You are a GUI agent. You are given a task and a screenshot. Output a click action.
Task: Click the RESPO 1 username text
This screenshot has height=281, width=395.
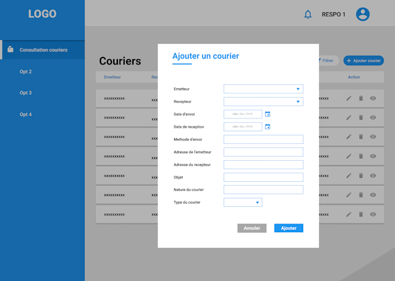coord(333,15)
